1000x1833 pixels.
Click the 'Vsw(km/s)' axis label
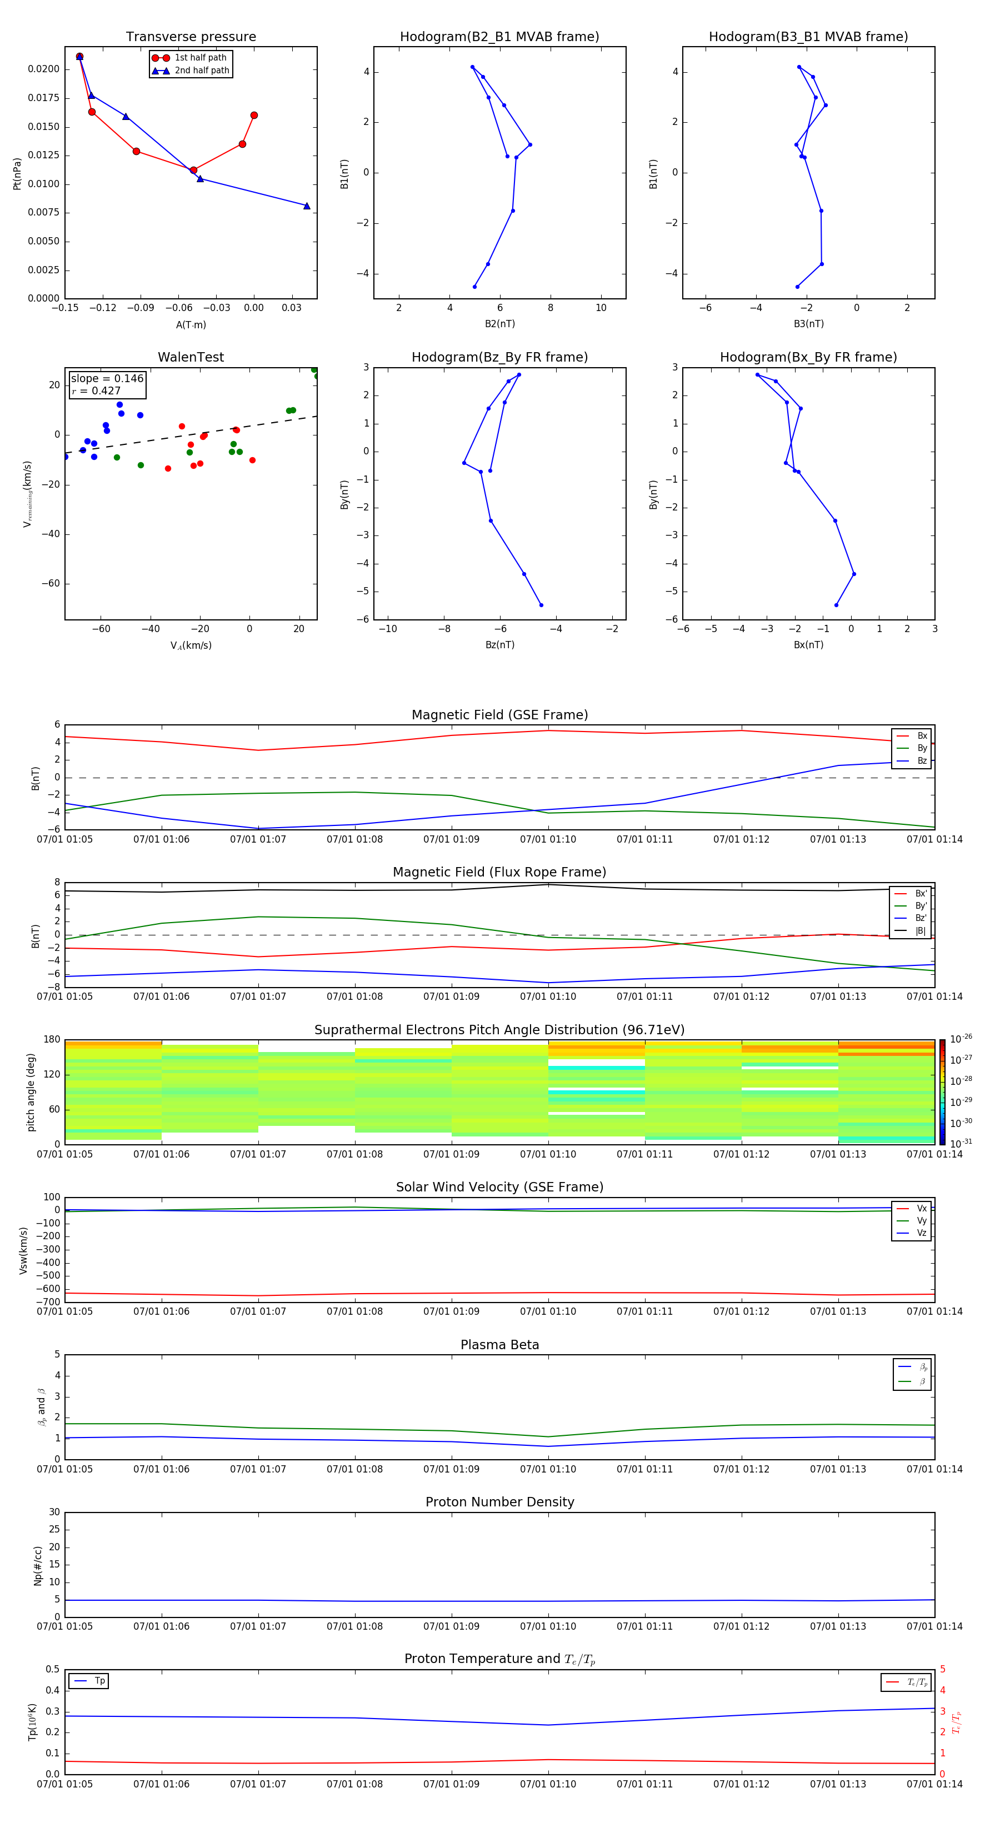(x=23, y=1250)
